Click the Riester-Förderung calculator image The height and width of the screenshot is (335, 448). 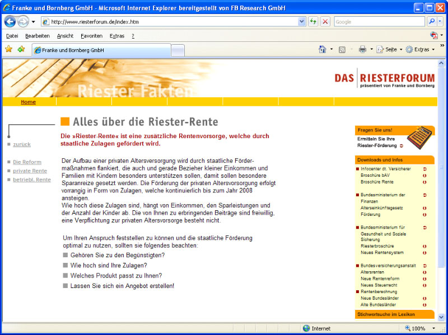(x=419, y=138)
